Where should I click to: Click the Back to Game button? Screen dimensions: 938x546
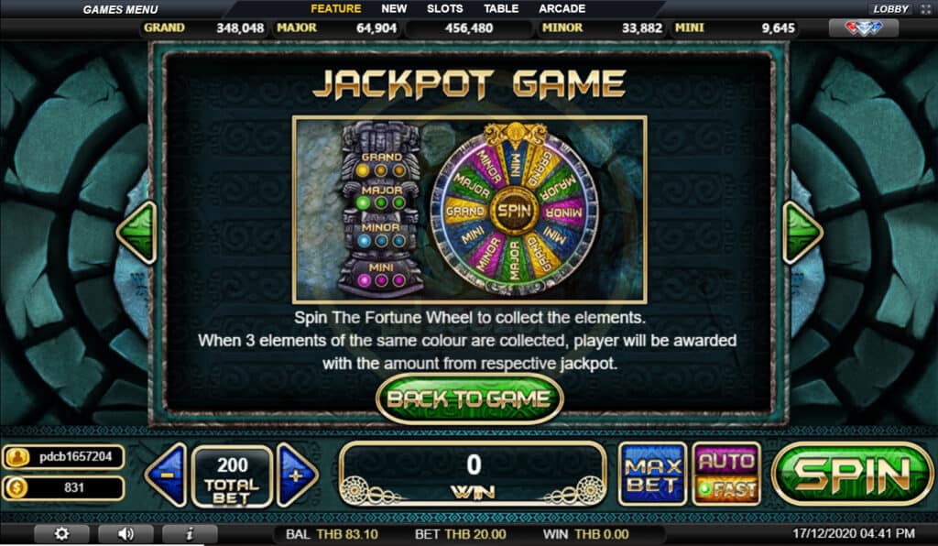pos(469,399)
